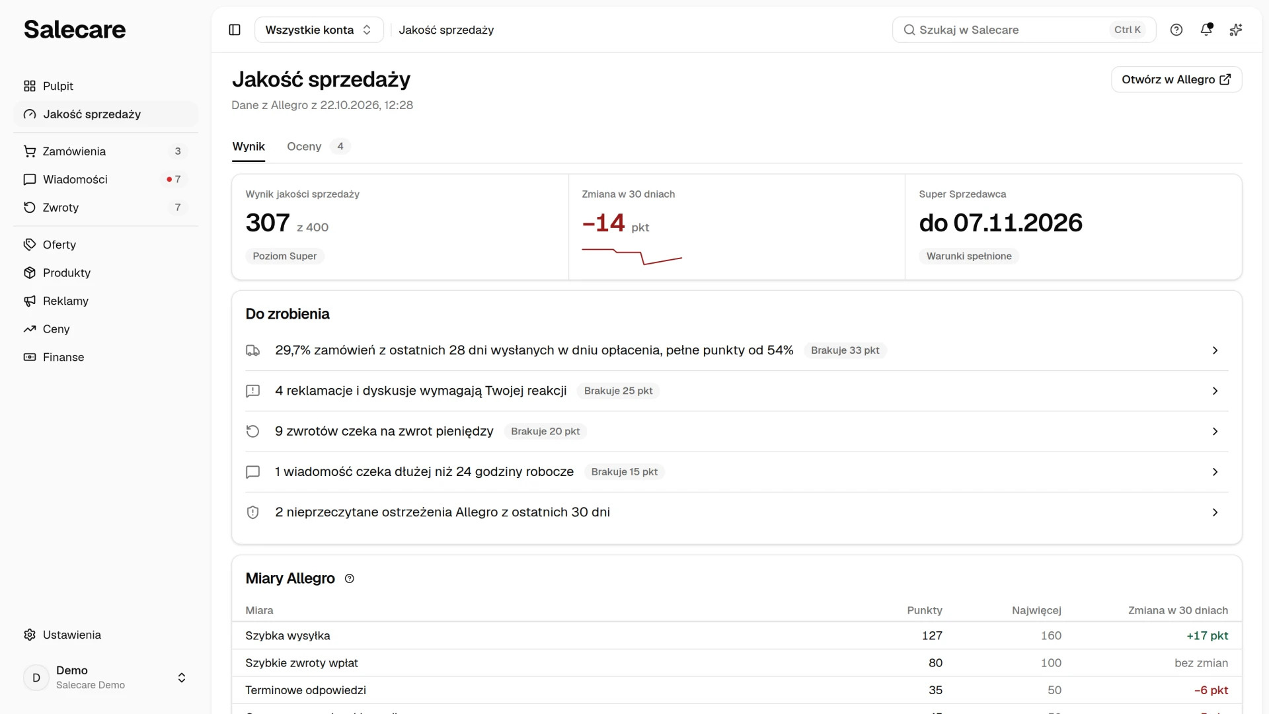
Task: Click Otwórz w Allegro button
Action: point(1176,79)
